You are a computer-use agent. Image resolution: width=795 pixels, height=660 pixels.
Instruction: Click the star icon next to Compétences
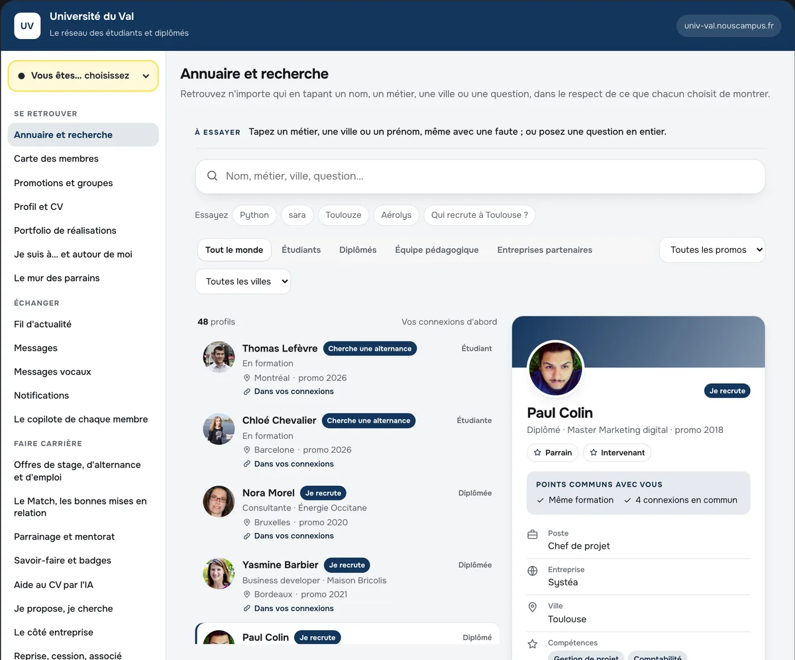(x=532, y=643)
